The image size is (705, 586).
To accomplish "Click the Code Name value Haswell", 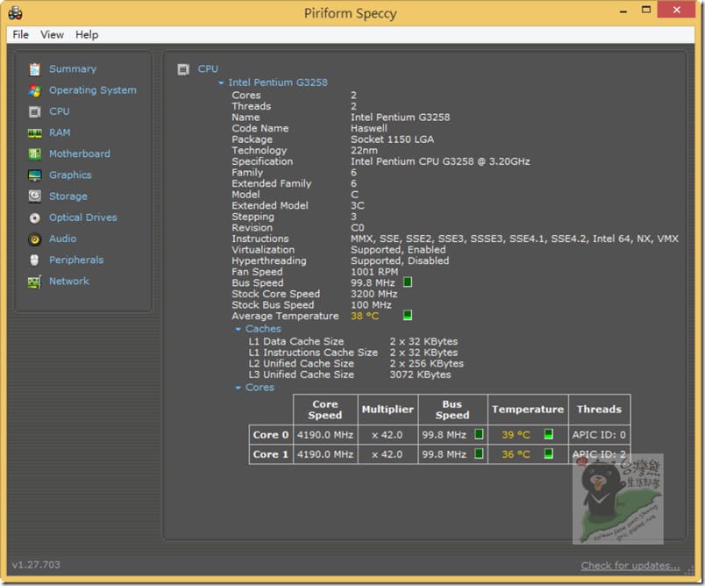I will pyautogui.click(x=368, y=128).
